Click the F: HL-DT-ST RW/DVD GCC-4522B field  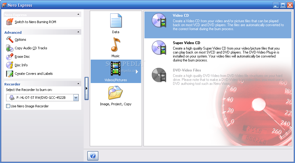(x=42, y=98)
